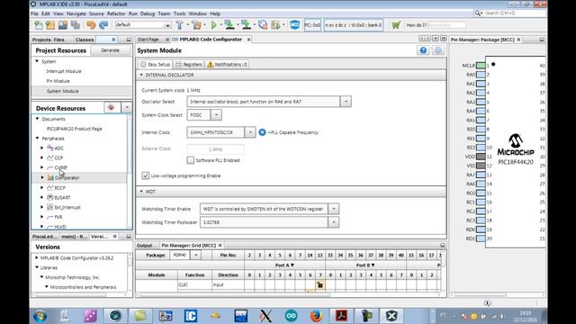The height and width of the screenshot is (324, 576).
Task: Click the Make and Program Device icon
Action: (229, 25)
